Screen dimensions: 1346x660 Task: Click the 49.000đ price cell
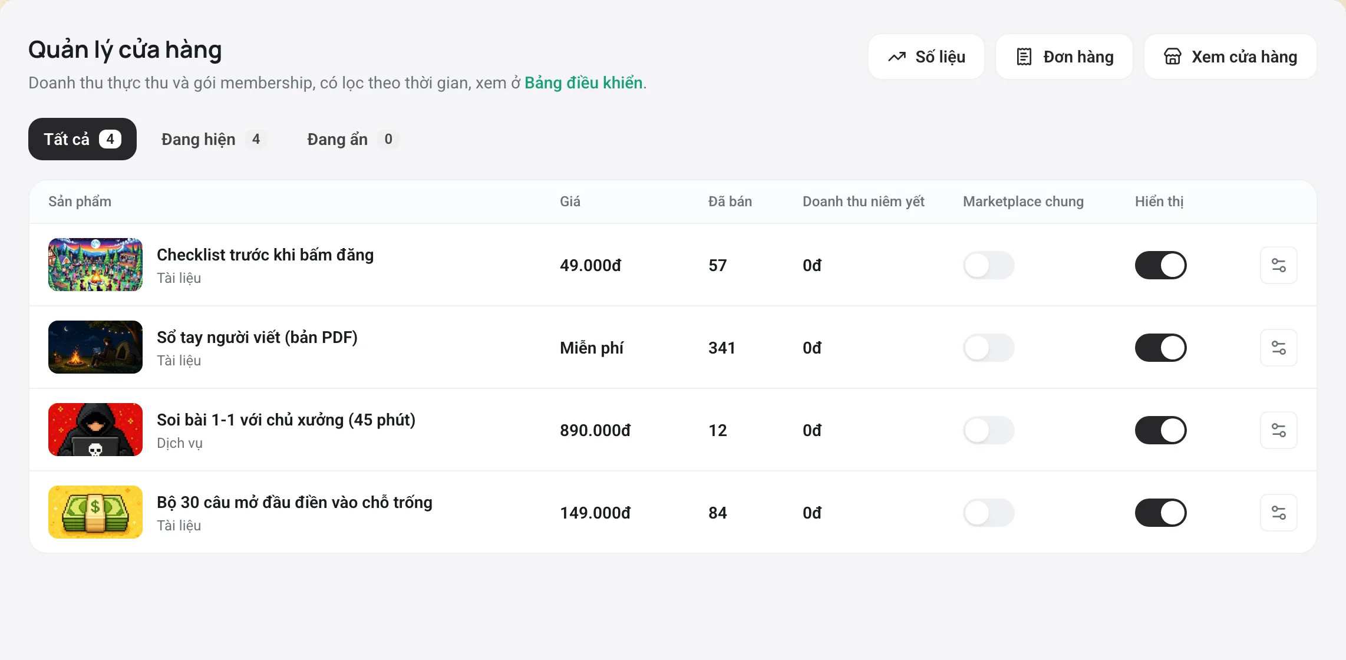pyautogui.click(x=590, y=265)
